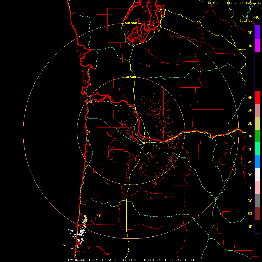Click the IC legend label
This screenshot has width=262, height=262.
point(250,188)
